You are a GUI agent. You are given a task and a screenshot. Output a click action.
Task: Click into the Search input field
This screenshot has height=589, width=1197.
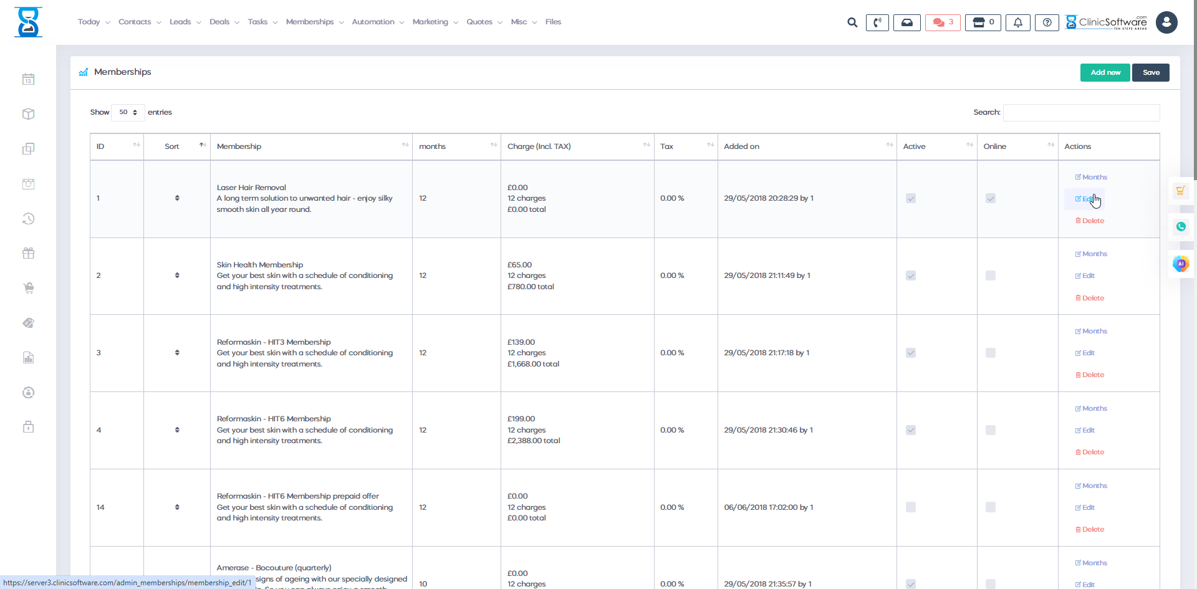coord(1081,112)
